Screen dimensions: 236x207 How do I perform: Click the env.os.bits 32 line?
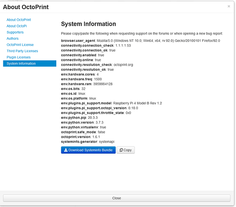point(73,89)
